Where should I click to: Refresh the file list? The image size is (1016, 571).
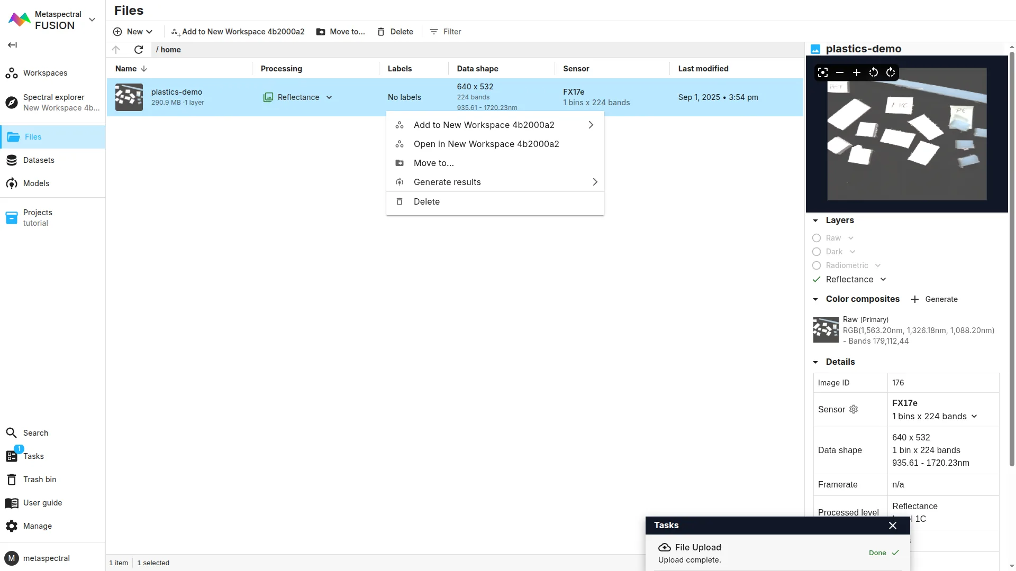click(x=139, y=50)
